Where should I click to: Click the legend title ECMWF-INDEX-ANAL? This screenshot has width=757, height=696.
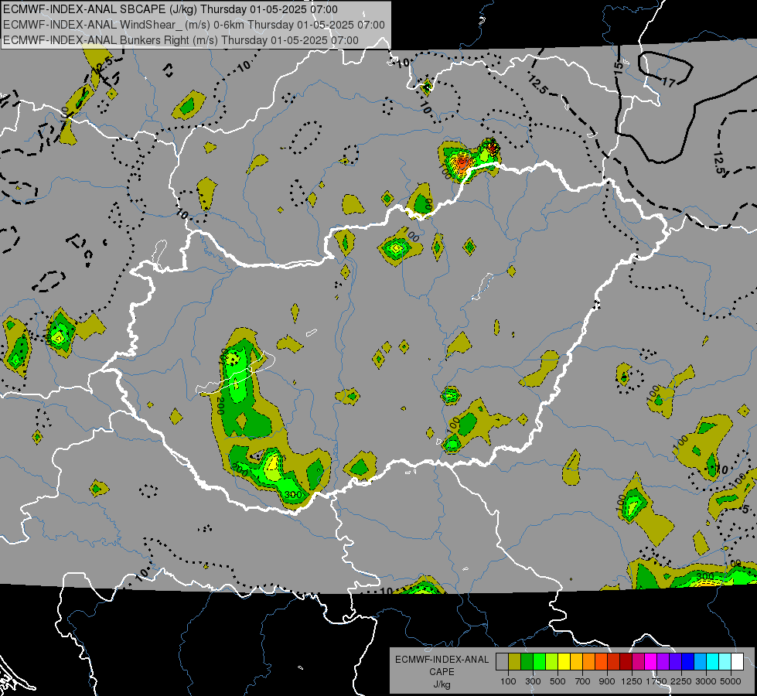coord(442,660)
